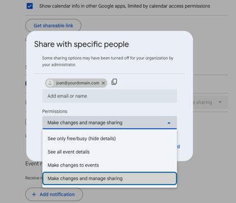Image resolution: width=236 pixels, height=203 pixels.
Task: Click the joan@yourdomain.com email chip
Action: (76, 83)
